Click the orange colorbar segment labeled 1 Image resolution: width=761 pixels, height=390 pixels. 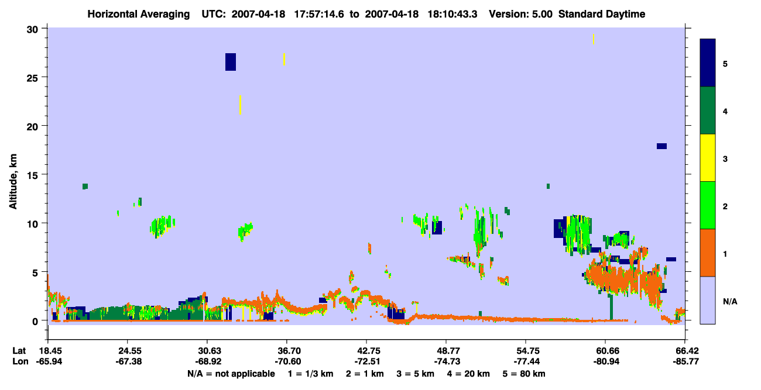click(x=708, y=253)
